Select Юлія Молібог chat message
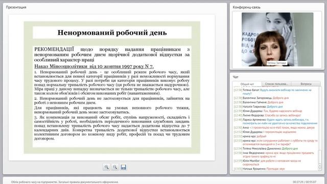327x184 pixels. 267,163
